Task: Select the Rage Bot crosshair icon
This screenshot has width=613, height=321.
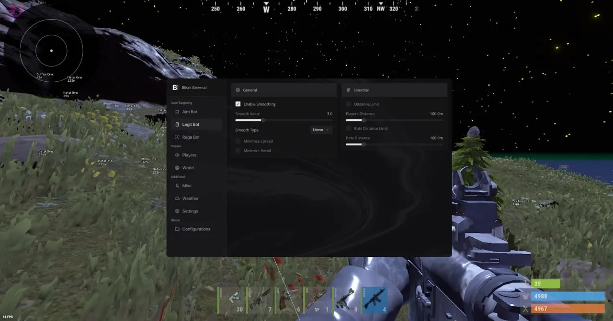Action: click(x=177, y=137)
